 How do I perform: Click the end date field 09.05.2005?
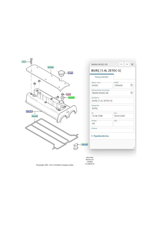tap(124, 116)
